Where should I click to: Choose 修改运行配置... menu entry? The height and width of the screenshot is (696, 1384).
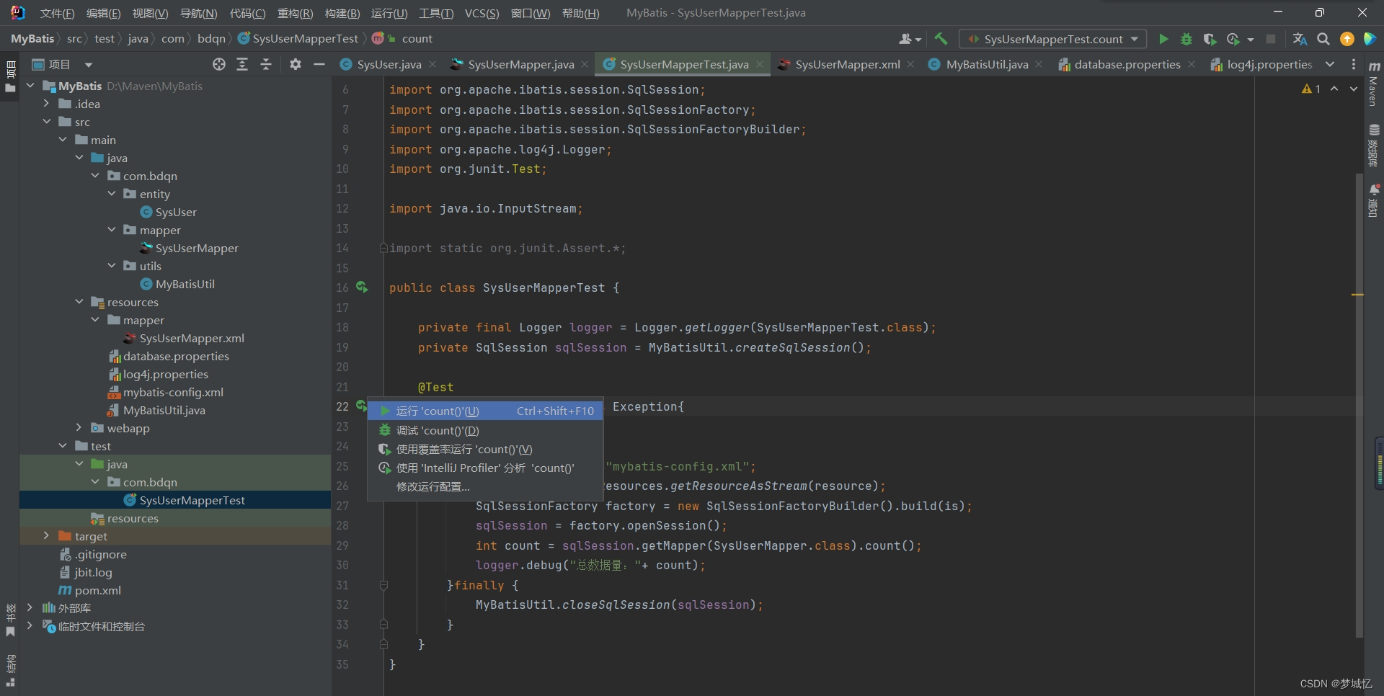(x=485, y=486)
